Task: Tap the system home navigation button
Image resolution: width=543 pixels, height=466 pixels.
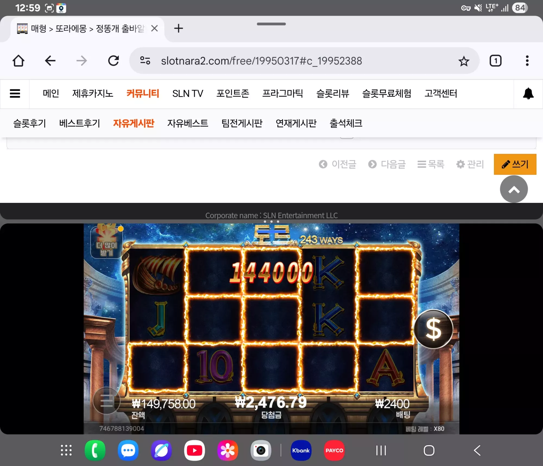Action: [429, 451]
